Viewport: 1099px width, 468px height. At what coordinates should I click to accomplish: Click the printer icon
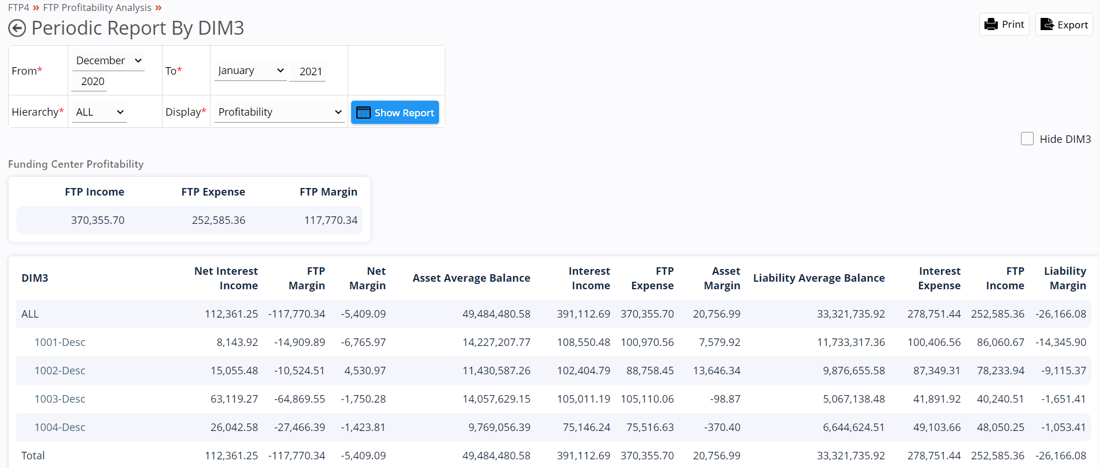(x=991, y=24)
